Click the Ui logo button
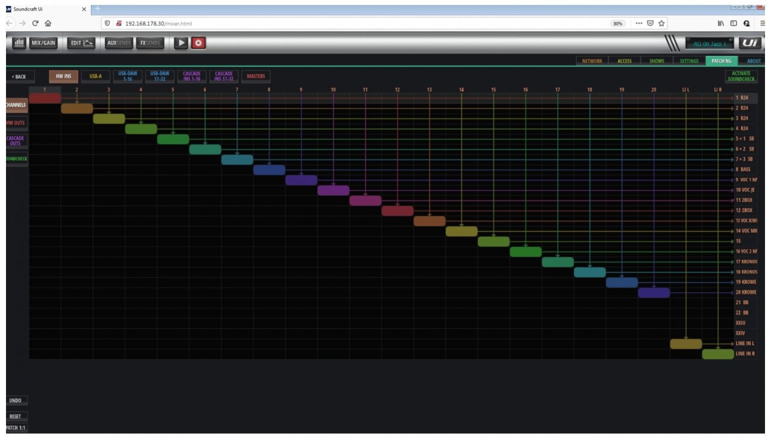This screenshot has width=771, height=439. [749, 43]
